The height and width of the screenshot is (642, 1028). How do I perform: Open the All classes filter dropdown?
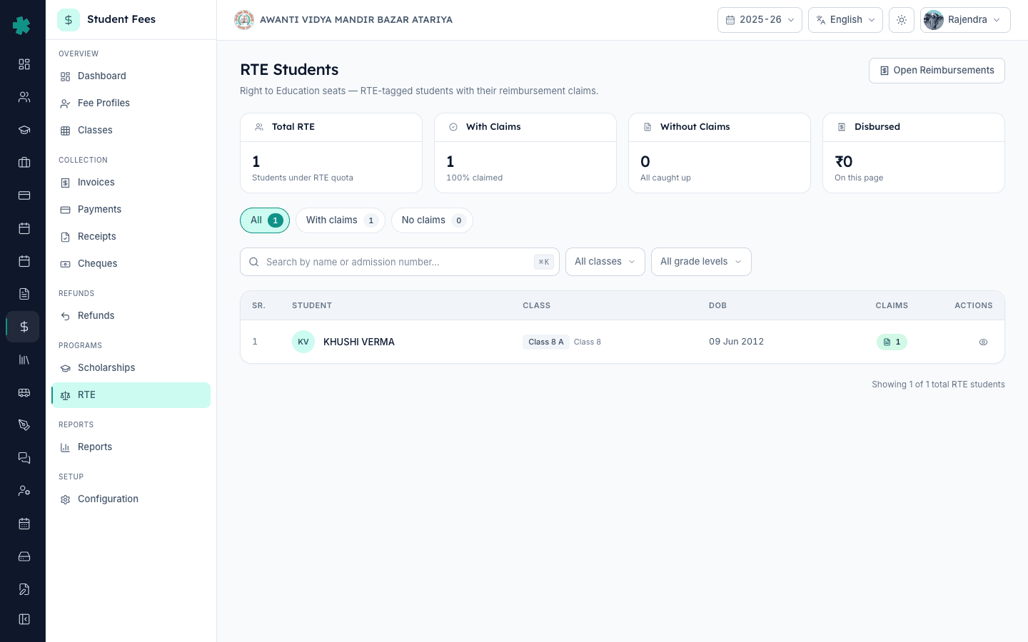[x=605, y=262]
